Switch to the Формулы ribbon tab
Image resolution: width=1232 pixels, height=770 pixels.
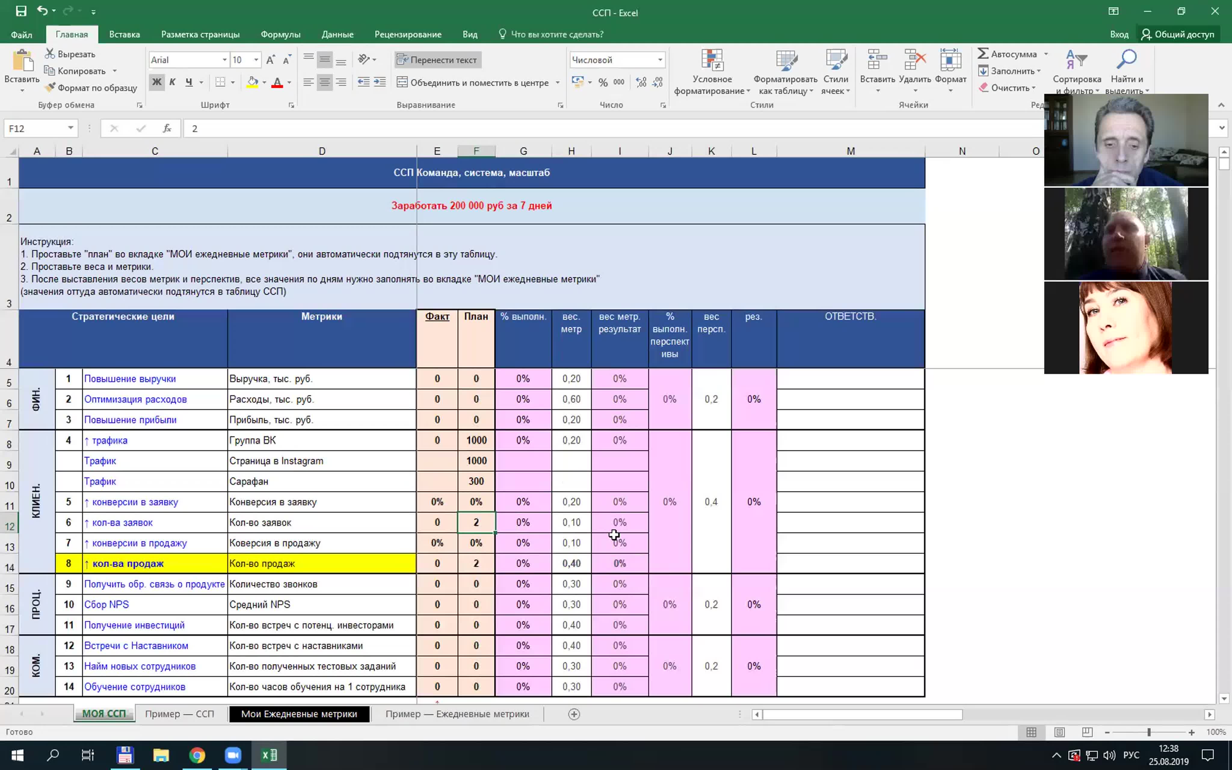pyautogui.click(x=281, y=34)
